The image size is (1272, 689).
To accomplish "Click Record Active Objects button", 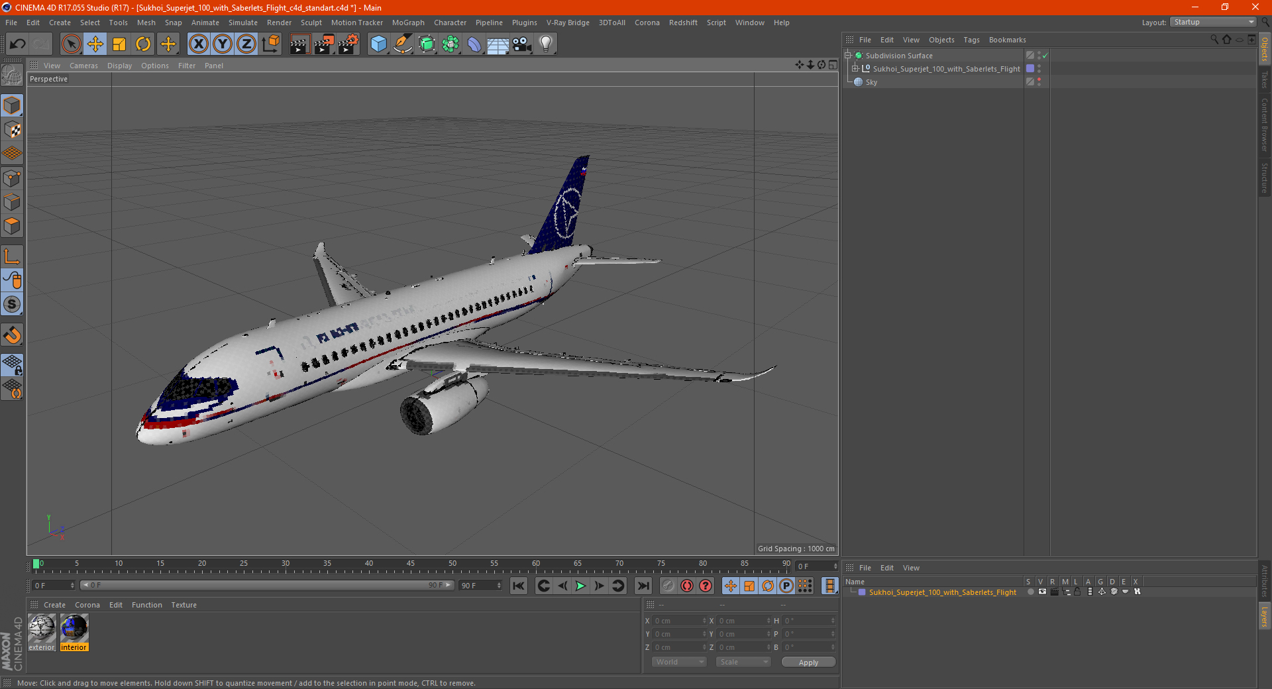I will tap(668, 586).
